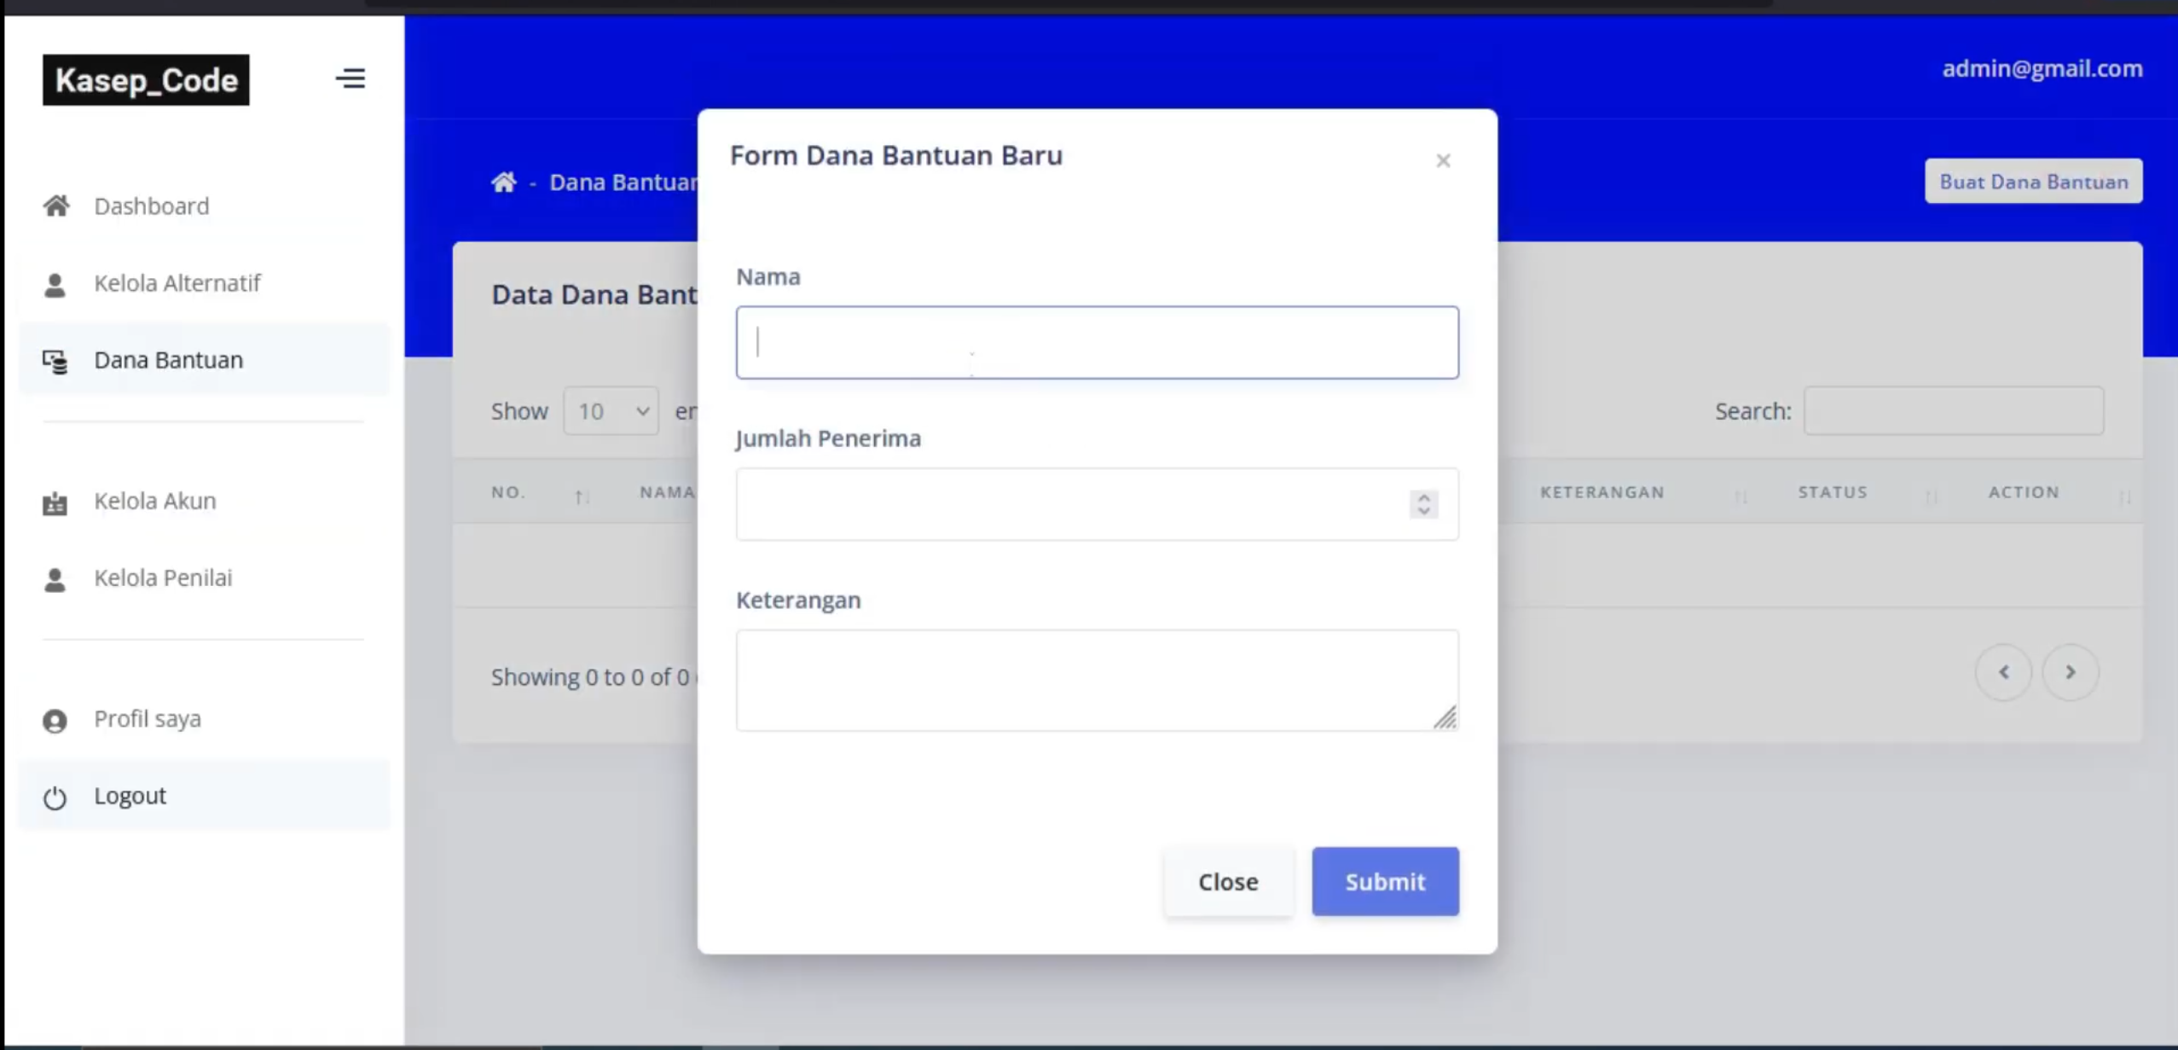Click the table Search box

click(x=1954, y=411)
